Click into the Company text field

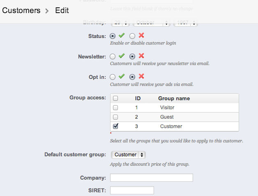pyautogui.click(x=152, y=178)
